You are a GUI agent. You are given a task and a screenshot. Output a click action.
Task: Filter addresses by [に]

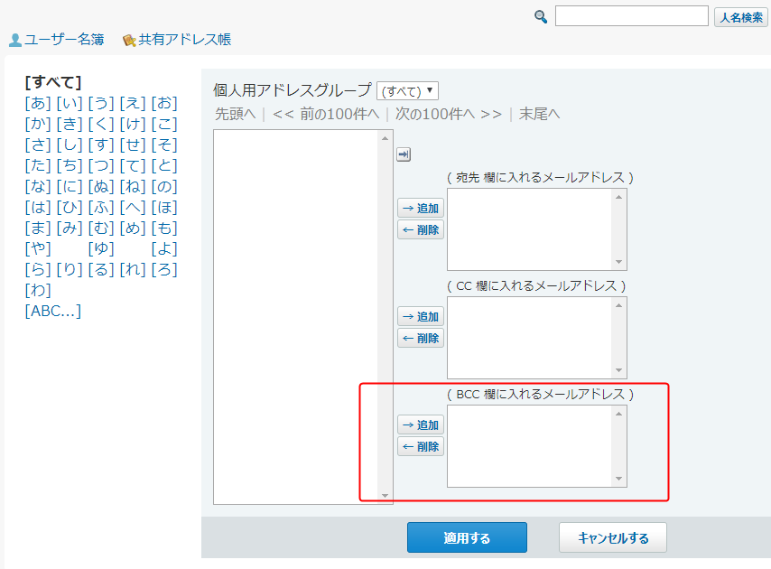click(x=70, y=186)
